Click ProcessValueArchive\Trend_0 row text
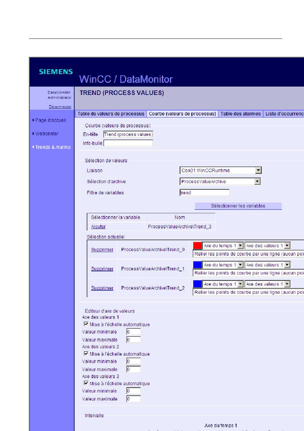304x431 pixels. pos(153,250)
